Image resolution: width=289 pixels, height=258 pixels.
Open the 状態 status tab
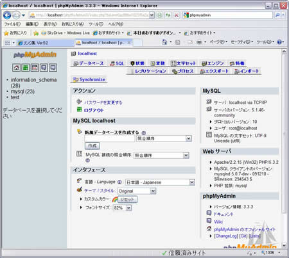(x=137, y=63)
